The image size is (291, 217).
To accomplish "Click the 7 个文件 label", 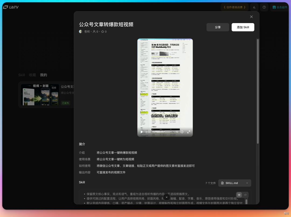I will [210, 183].
